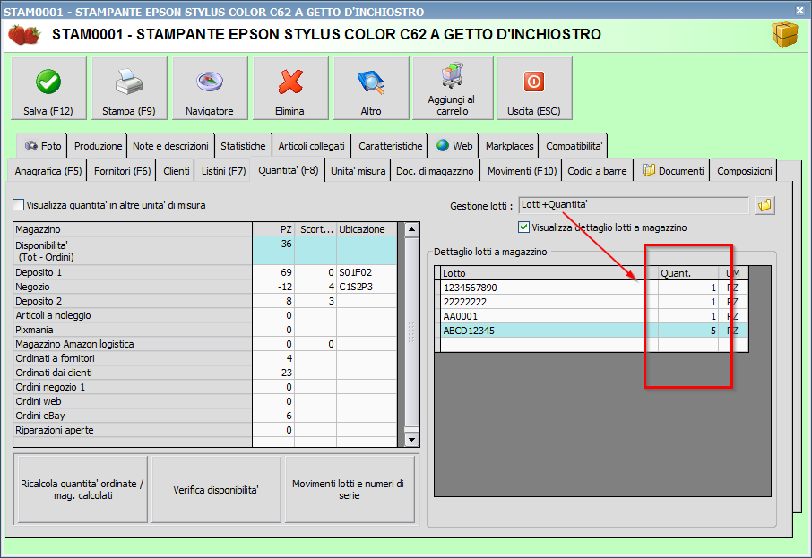
Task: Click the Lotto column header
Action: [x=549, y=273]
